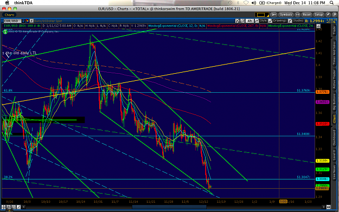Click the EUR/USD symbol input field
The image size is (339, 212).
click(12, 21)
